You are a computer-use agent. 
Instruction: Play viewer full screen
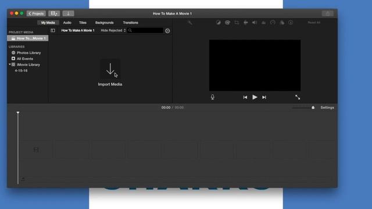(298, 97)
